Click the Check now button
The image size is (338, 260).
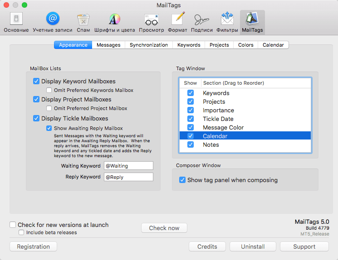click(164, 228)
